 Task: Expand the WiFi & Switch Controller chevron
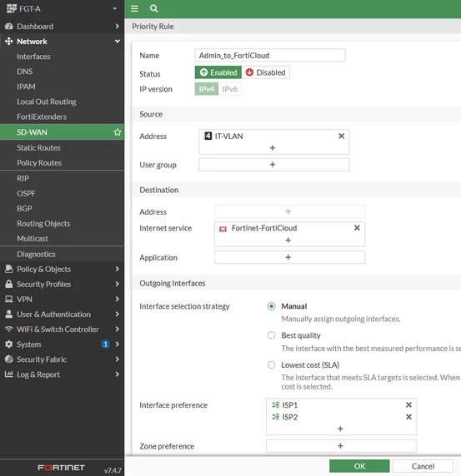click(x=117, y=329)
